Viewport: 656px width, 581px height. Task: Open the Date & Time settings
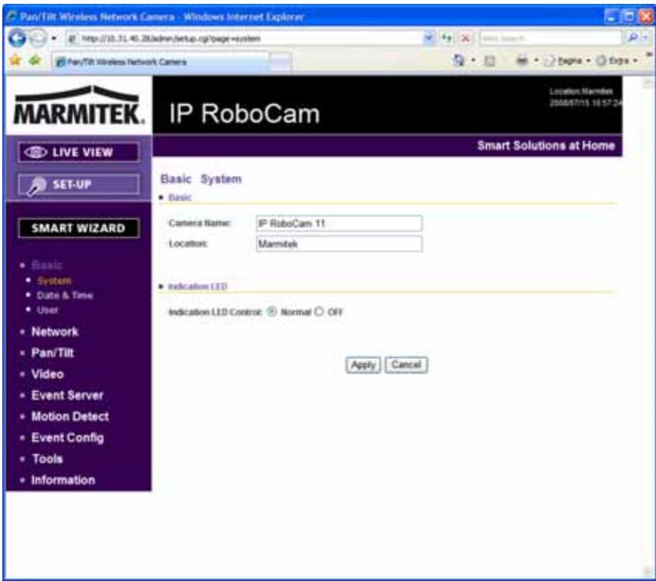point(65,295)
